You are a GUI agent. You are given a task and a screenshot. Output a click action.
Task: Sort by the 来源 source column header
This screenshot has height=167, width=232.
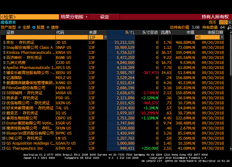[x=98, y=32]
